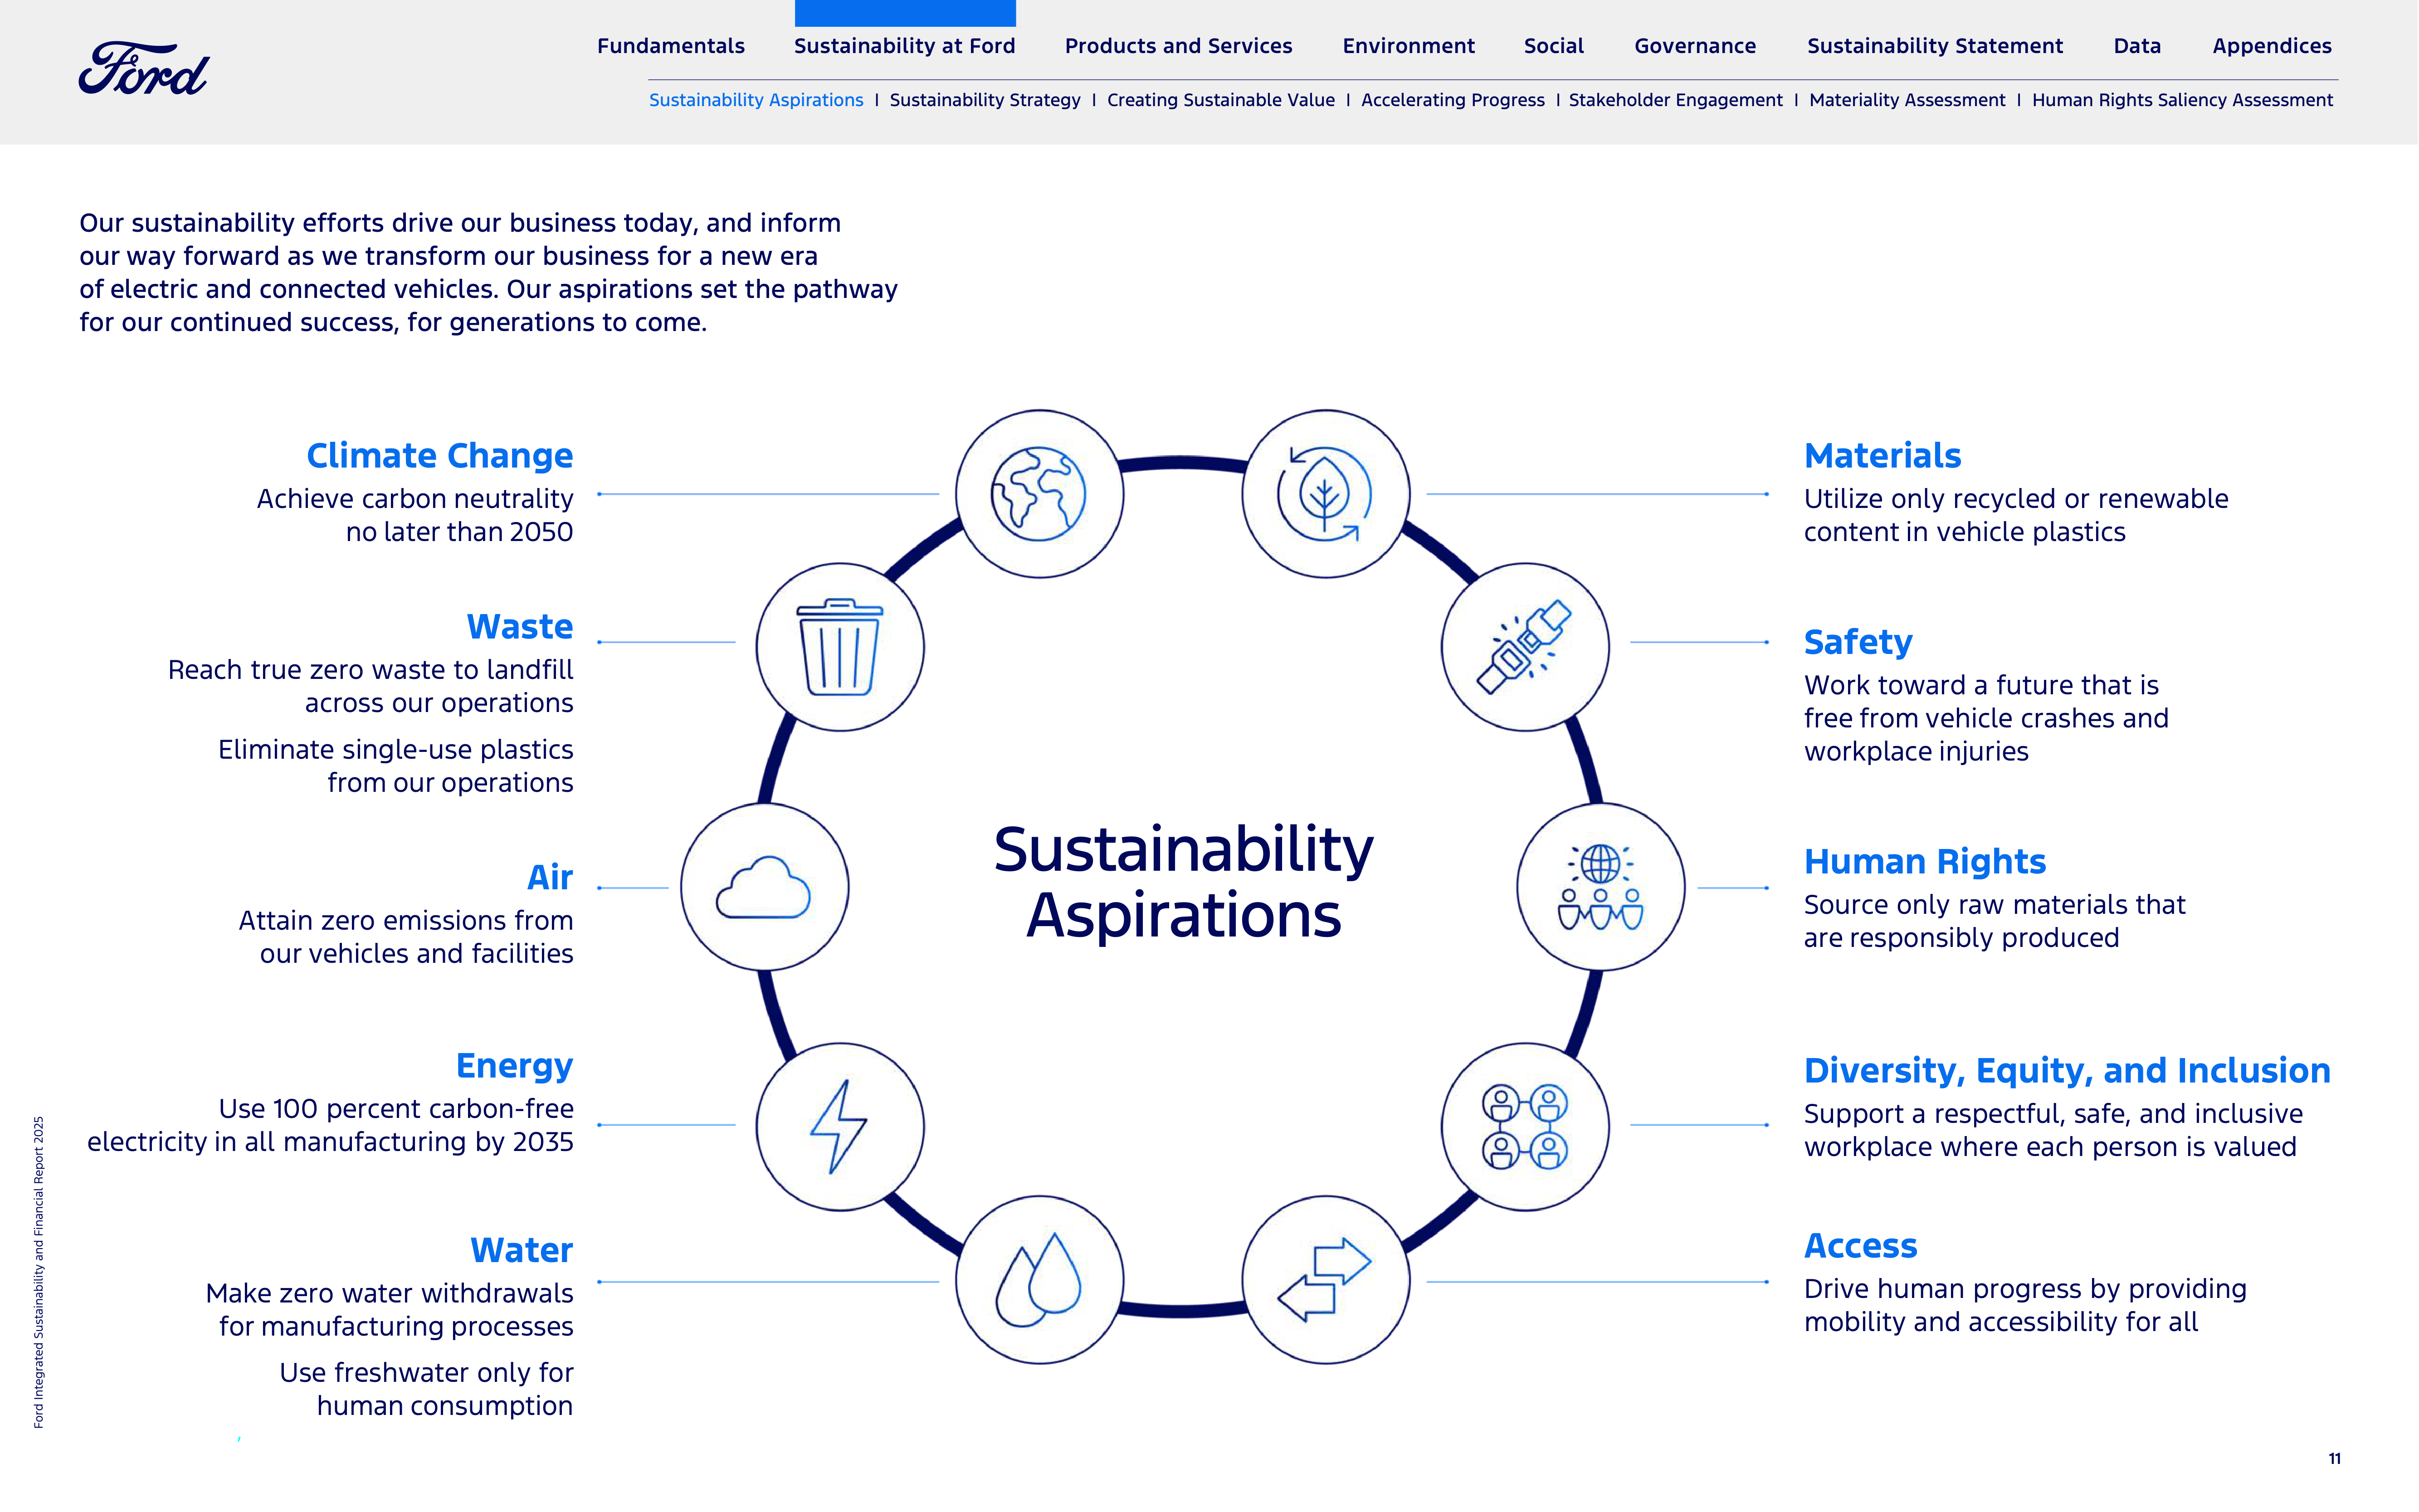Click the Climate Change heading
2419x1512 pixels.
[440, 456]
